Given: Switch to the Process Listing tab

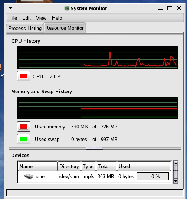Looking at the screenshot, I should pos(25,28).
